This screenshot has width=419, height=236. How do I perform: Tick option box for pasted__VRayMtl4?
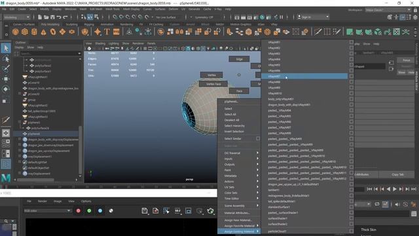(352, 110)
